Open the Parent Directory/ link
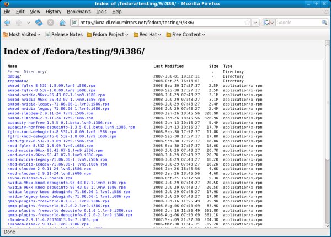The width and height of the screenshot is (331, 237). point(27,72)
